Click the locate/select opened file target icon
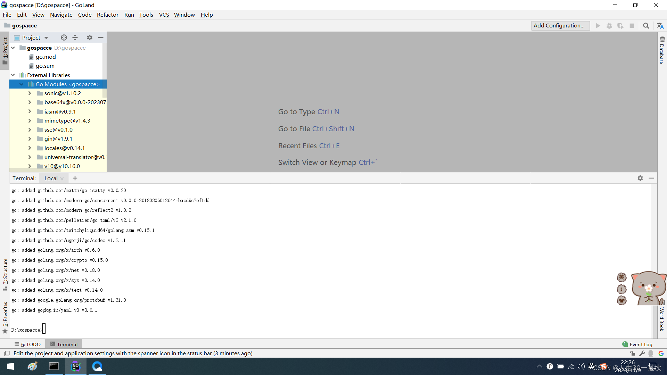 [x=64, y=37]
